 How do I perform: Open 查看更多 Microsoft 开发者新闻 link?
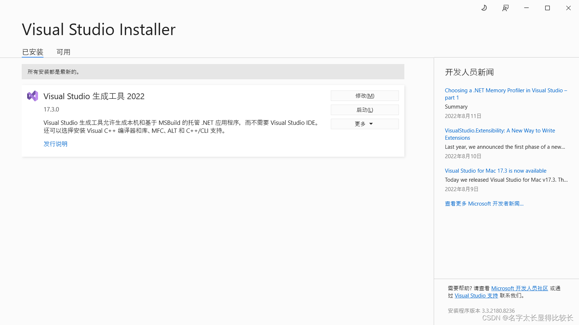pyautogui.click(x=484, y=203)
